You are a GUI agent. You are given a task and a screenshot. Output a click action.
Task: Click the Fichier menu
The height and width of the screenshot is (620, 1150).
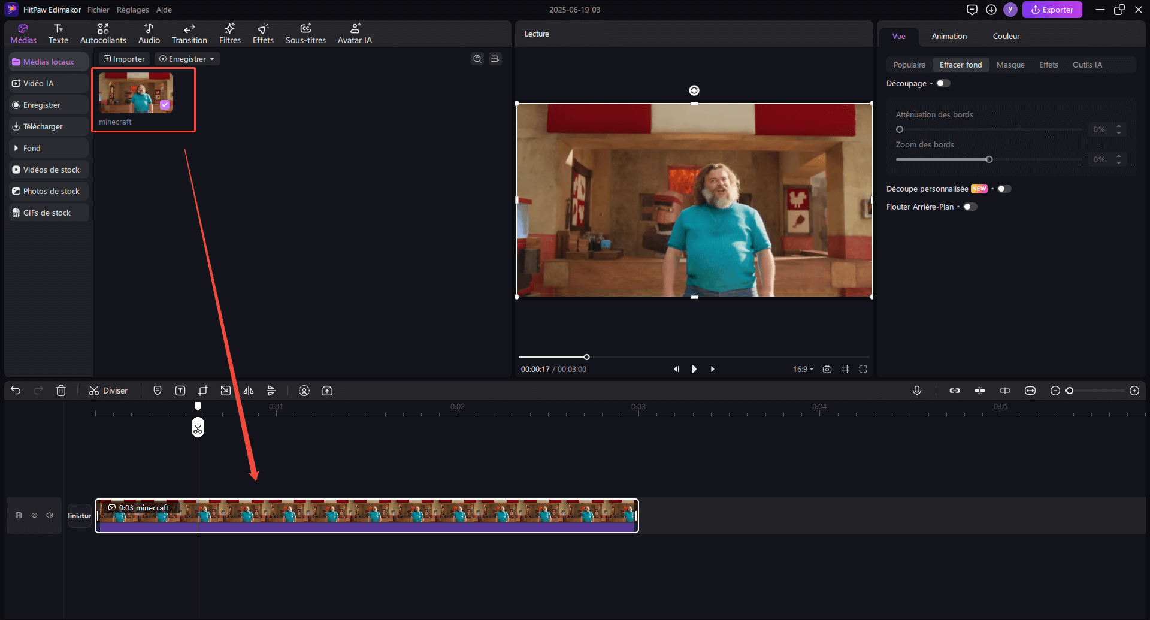[x=98, y=10]
